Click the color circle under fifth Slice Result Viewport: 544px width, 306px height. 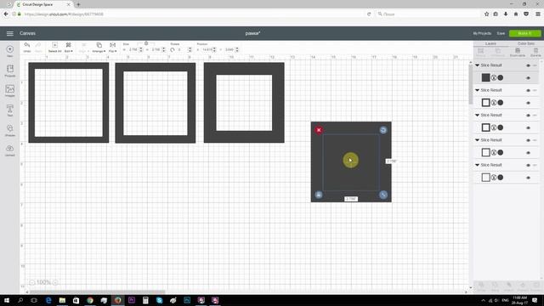point(501,178)
